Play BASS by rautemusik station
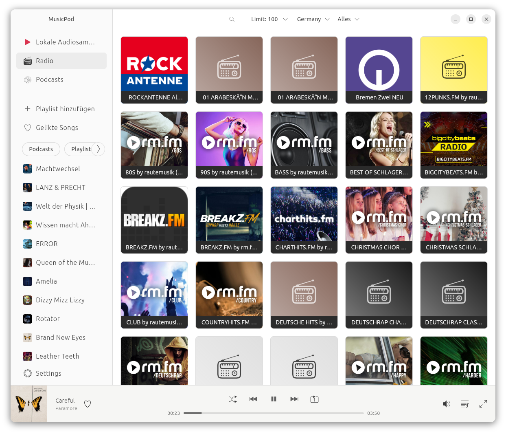The width and height of the screenshot is (506, 434). coord(304,145)
